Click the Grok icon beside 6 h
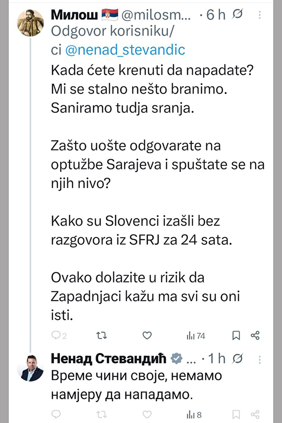The width and height of the screenshot is (282, 423). [x=238, y=16]
